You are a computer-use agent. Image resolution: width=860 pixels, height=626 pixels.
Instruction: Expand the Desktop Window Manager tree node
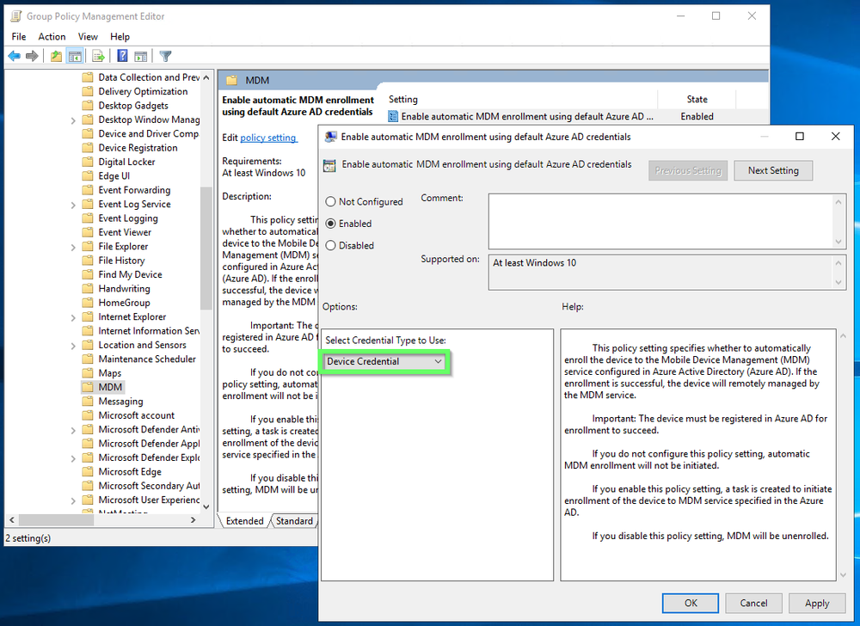pos(73,120)
